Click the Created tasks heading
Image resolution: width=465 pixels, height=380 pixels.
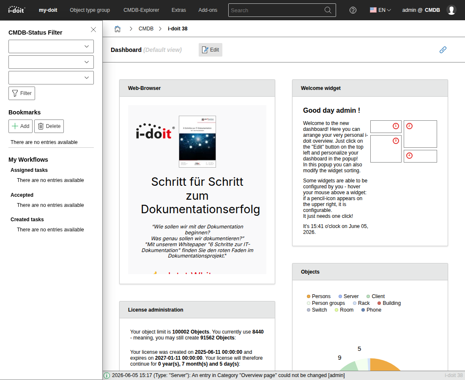[x=27, y=220]
